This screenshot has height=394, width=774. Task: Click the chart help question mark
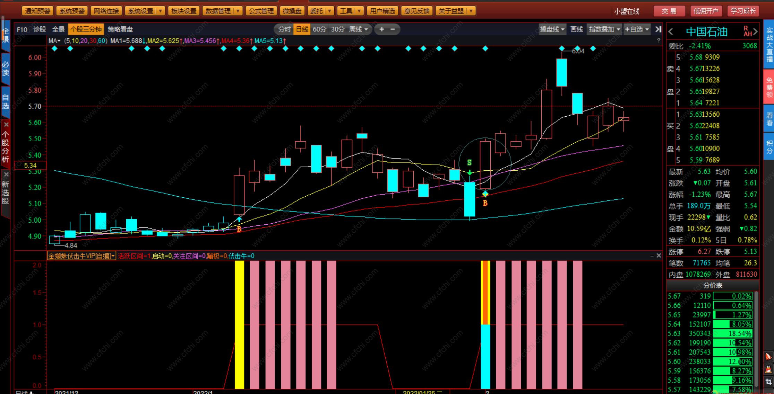pyautogui.click(x=659, y=41)
